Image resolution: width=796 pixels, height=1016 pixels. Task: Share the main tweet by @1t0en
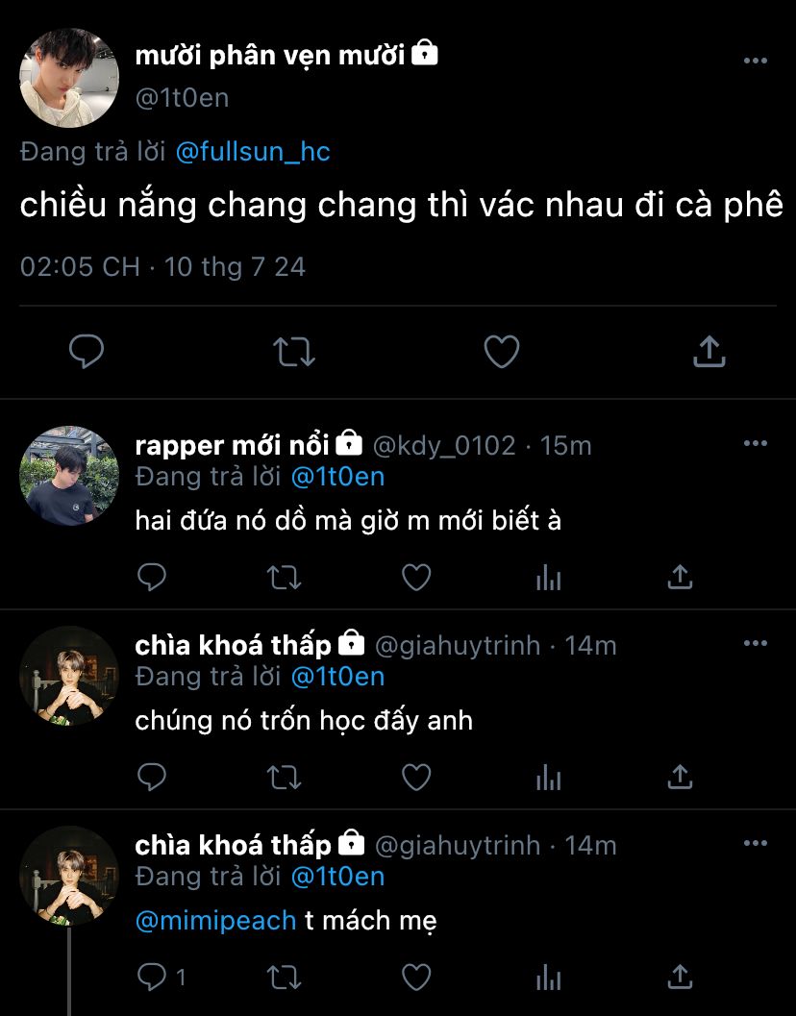[709, 352]
